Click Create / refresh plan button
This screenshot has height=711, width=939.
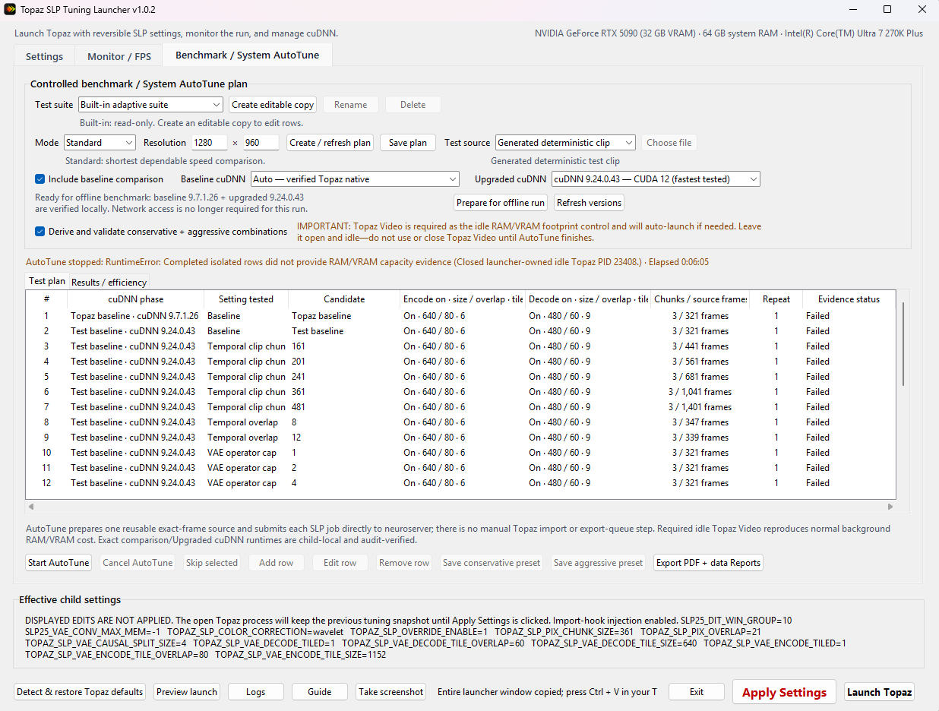tap(330, 143)
